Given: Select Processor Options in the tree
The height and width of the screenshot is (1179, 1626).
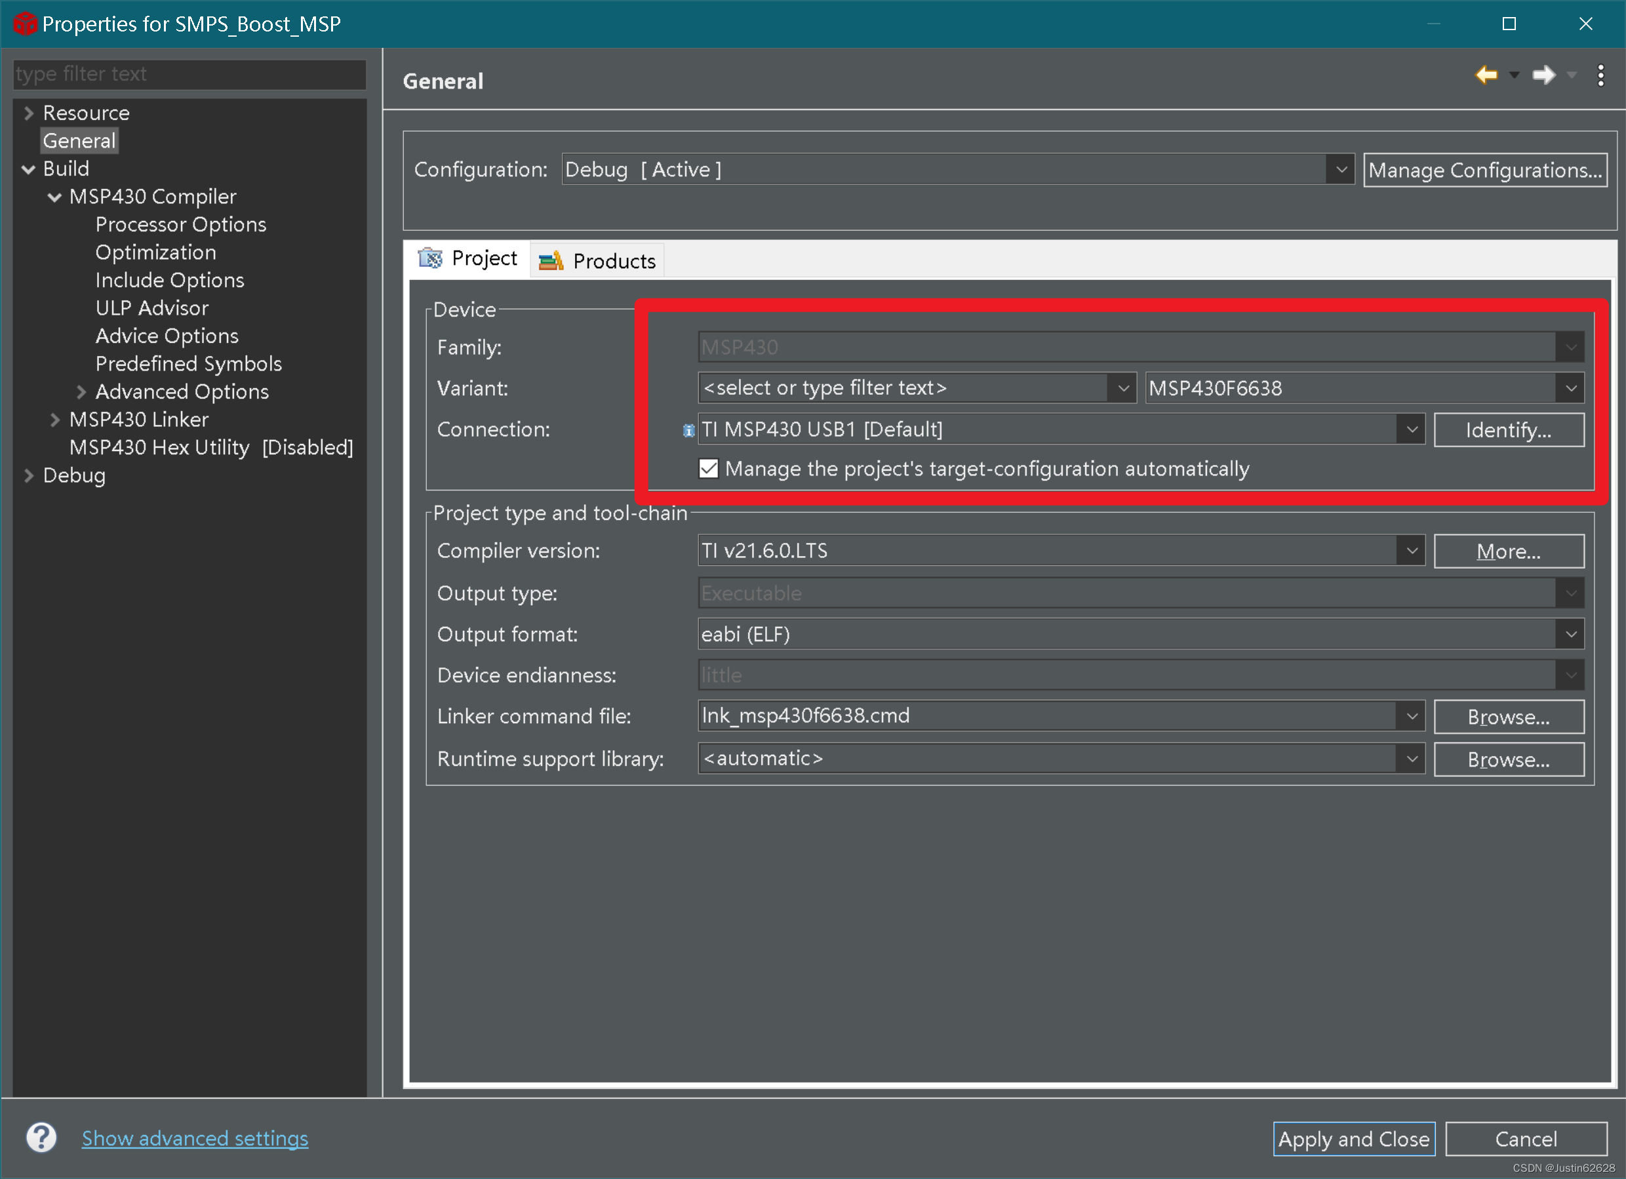Looking at the screenshot, I should pos(181,224).
